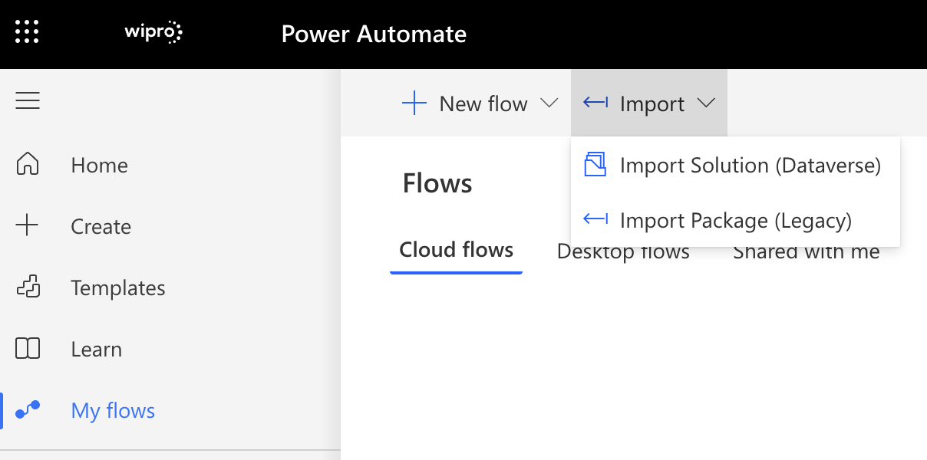
Task: Open the app launcher waffle grid
Action: point(27,32)
